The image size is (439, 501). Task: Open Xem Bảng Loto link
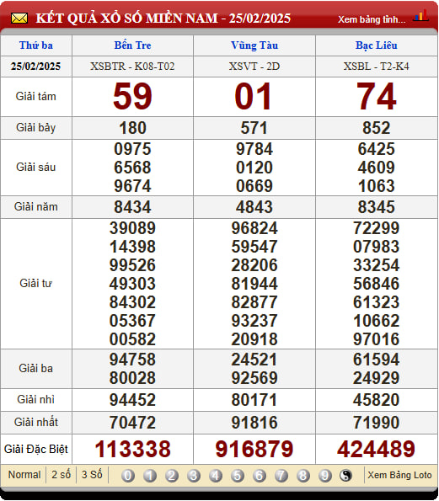[x=399, y=475]
